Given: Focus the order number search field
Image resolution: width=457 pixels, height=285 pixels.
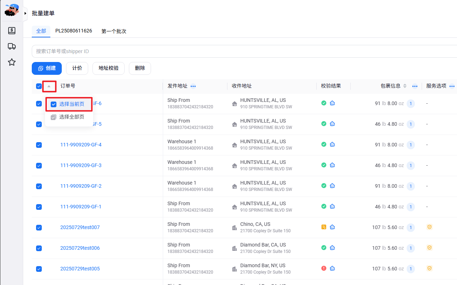Looking at the screenshot, I should click(245, 51).
